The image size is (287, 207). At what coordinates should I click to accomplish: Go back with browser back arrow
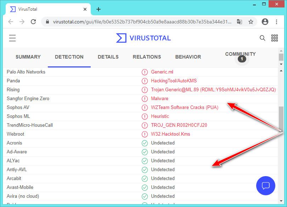[x=11, y=22]
